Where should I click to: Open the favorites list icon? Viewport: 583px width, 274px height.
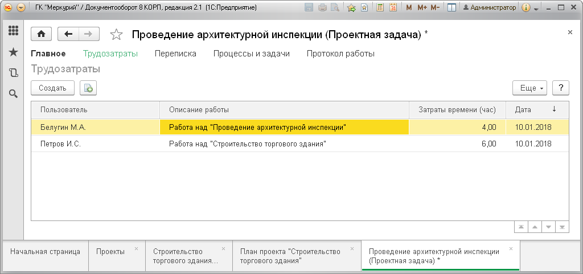click(364, 7)
